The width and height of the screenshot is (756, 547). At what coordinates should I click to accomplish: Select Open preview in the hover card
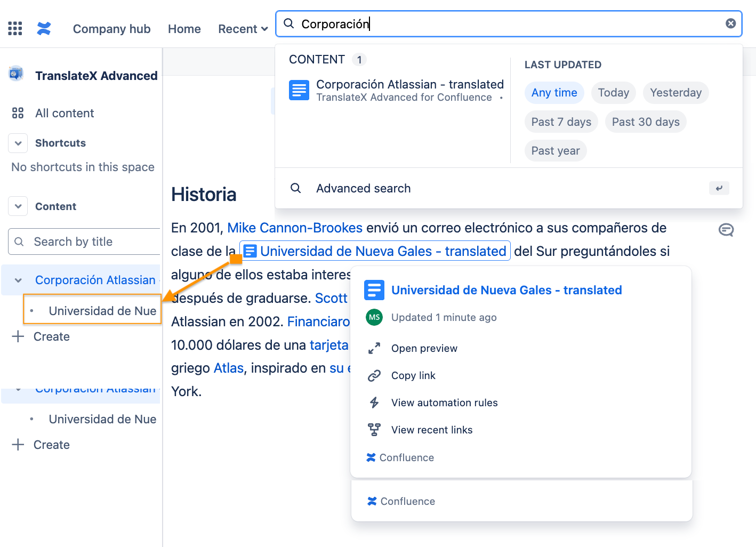pos(424,348)
